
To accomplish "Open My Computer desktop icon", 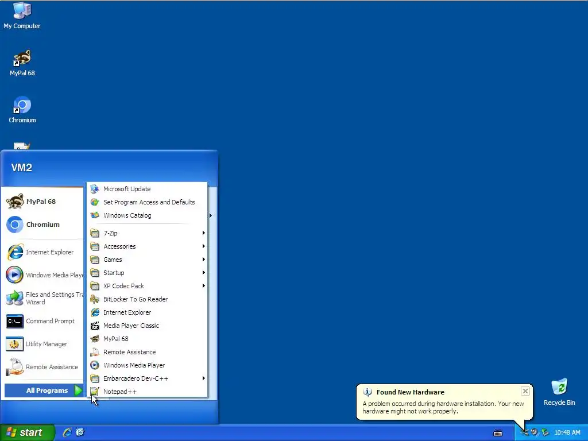I will click(x=22, y=16).
